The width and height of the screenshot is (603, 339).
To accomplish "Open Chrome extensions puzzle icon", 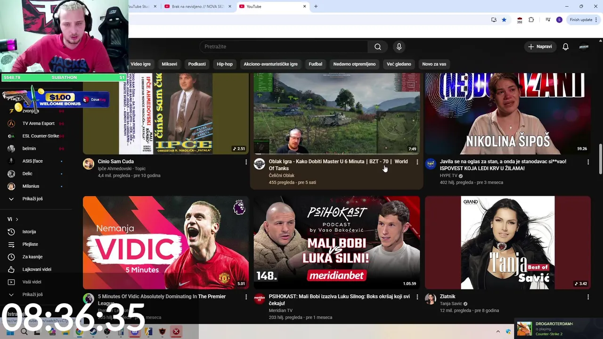I will 531,20.
